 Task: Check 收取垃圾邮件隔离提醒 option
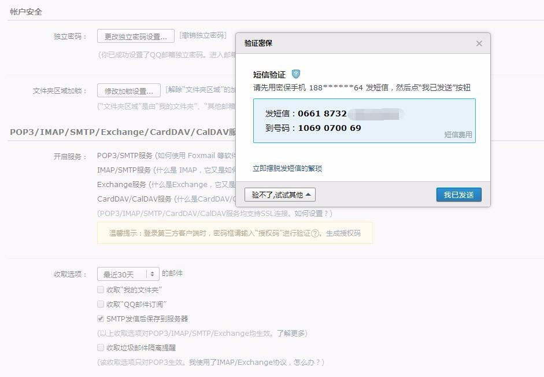pyautogui.click(x=101, y=347)
